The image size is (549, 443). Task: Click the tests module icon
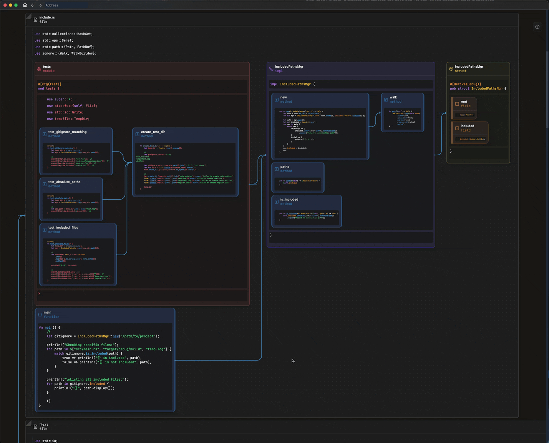click(x=39, y=69)
